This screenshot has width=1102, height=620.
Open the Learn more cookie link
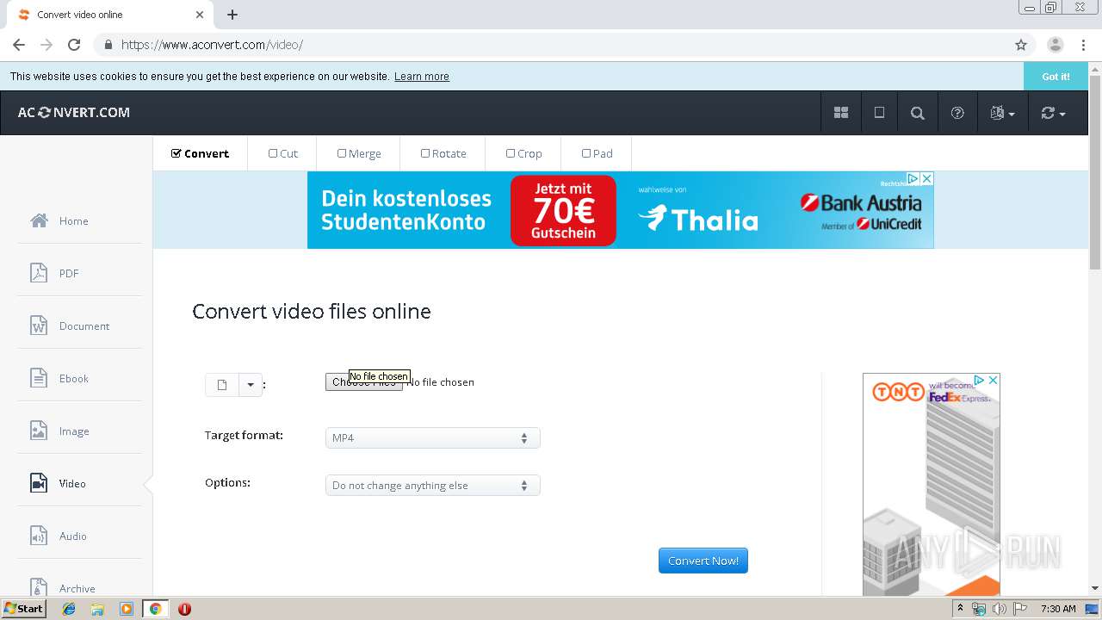422,77
